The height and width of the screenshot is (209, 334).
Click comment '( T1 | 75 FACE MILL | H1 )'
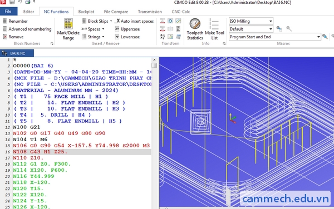pyautogui.click(x=61, y=97)
